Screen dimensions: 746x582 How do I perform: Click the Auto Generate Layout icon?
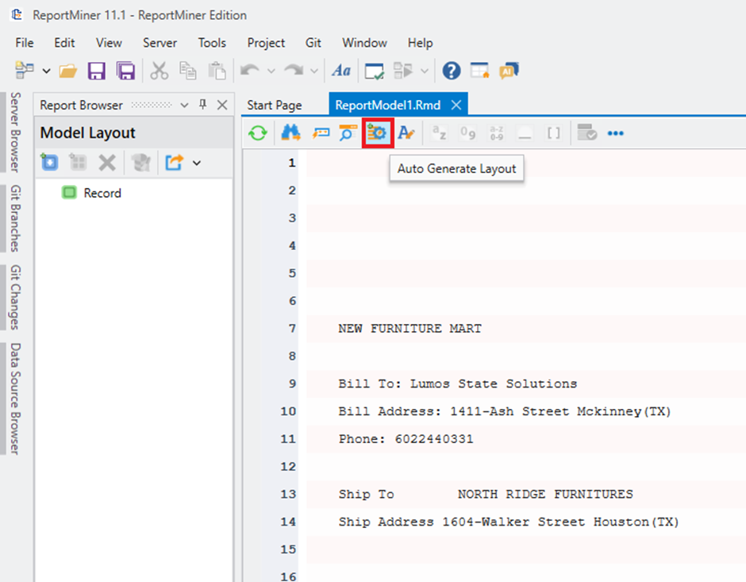click(x=377, y=133)
